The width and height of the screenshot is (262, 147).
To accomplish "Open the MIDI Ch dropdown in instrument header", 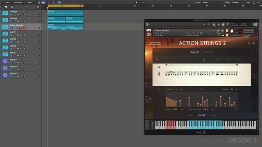I will 169,36.
